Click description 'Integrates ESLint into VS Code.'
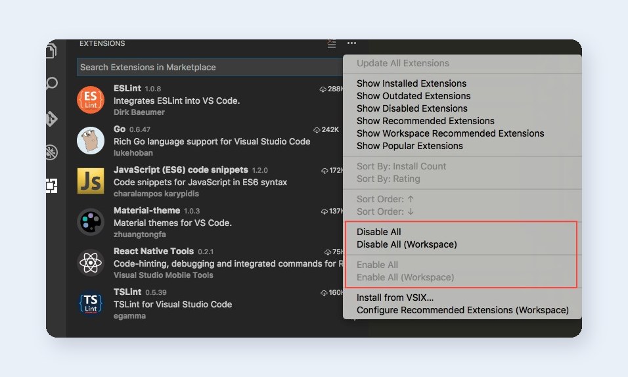628x377 pixels. coord(177,100)
